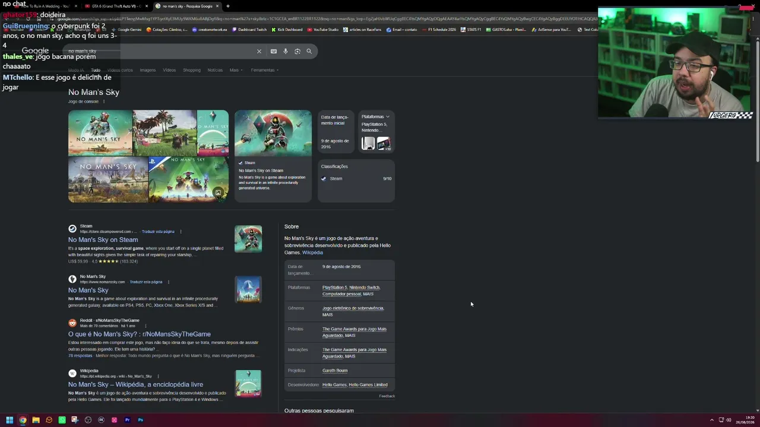Switch to the Vídeos results tab
760x427 pixels.
169,70
